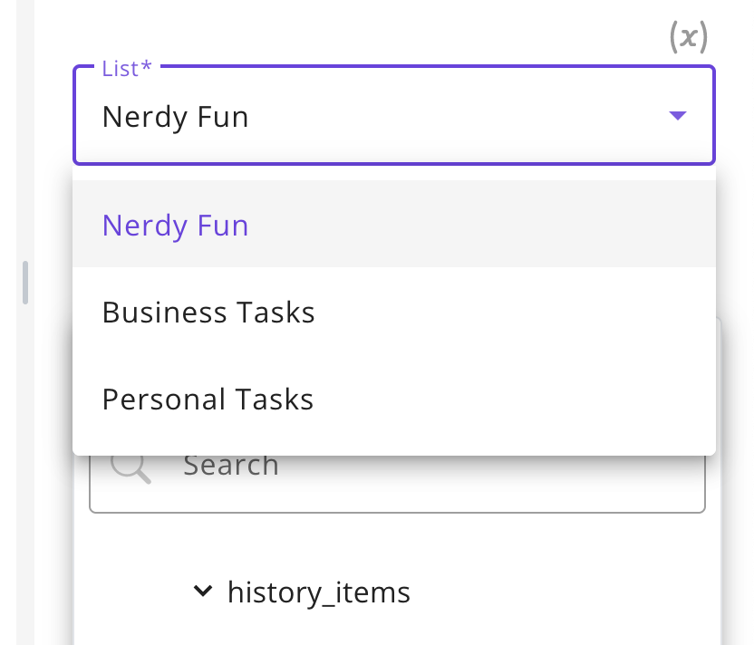Click the (x) variable icon
This screenshot has height=645, width=754.
pyautogui.click(x=689, y=37)
